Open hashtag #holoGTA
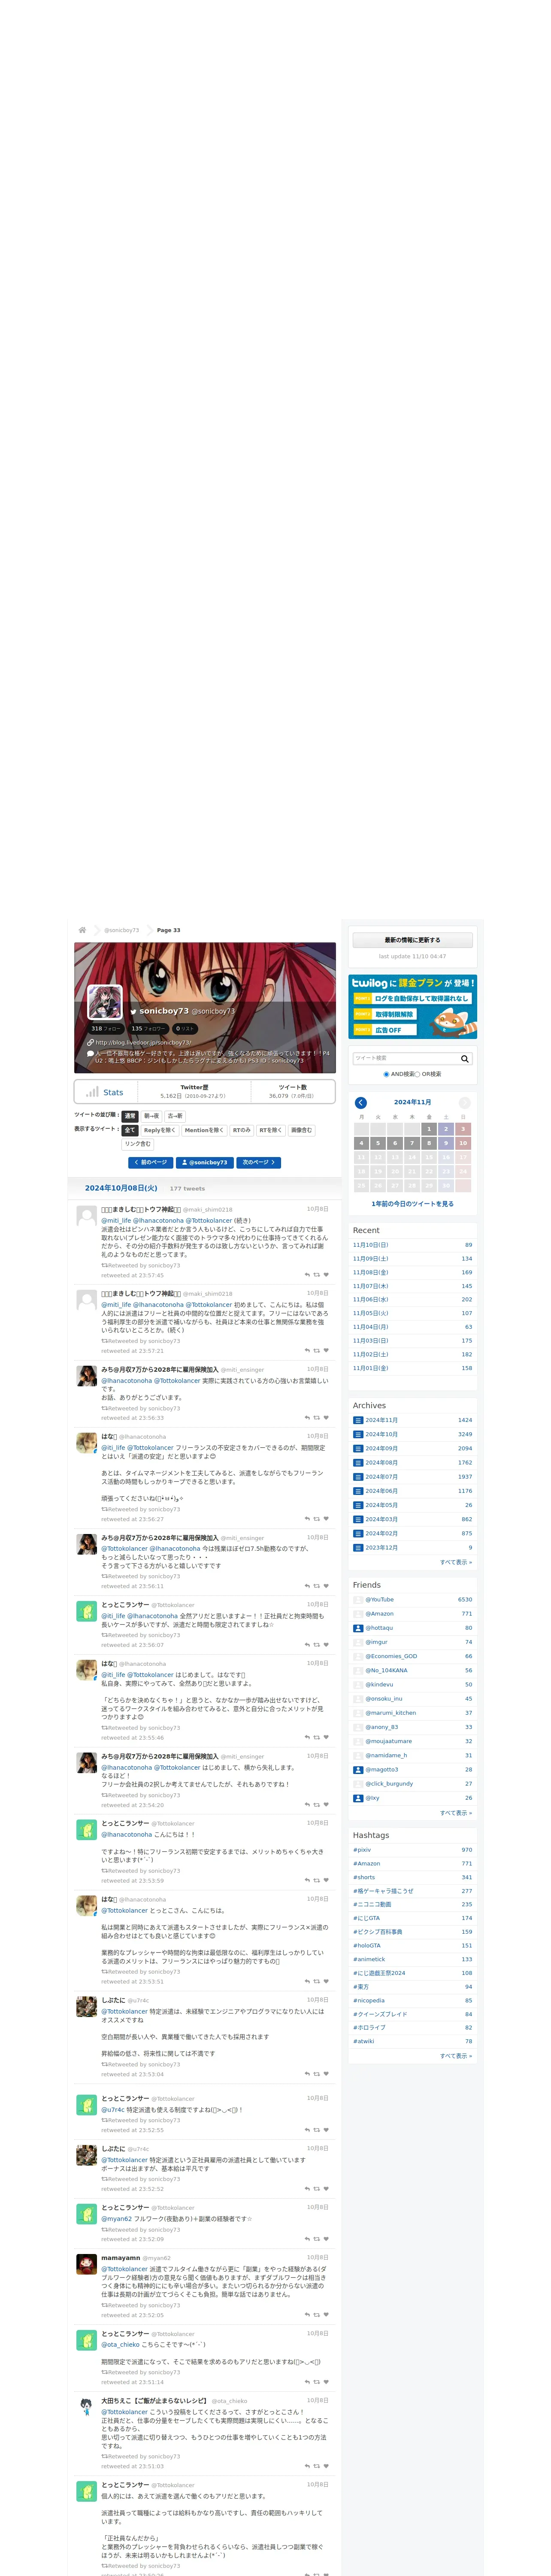 point(366,1946)
